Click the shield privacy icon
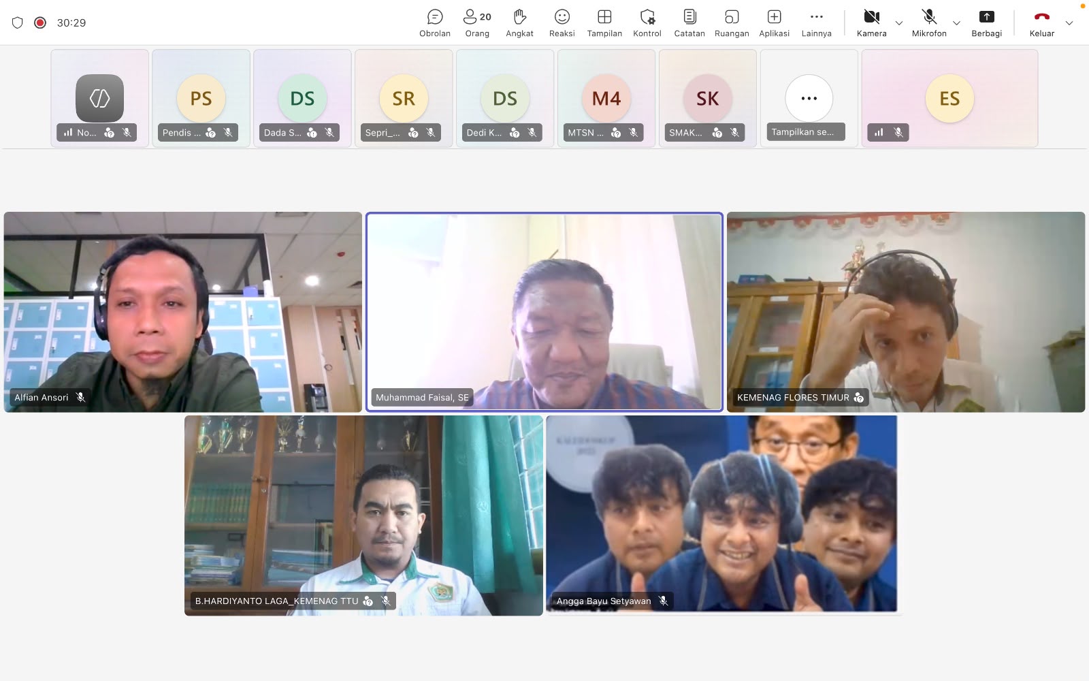1089x681 pixels. click(x=18, y=22)
